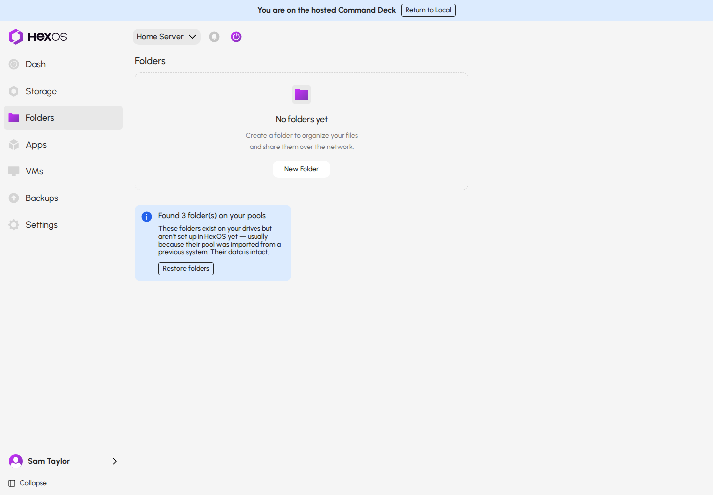Viewport: 713px width, 495px height.
Task: Open the Home Server dropdown
Action: coord(166,37)
